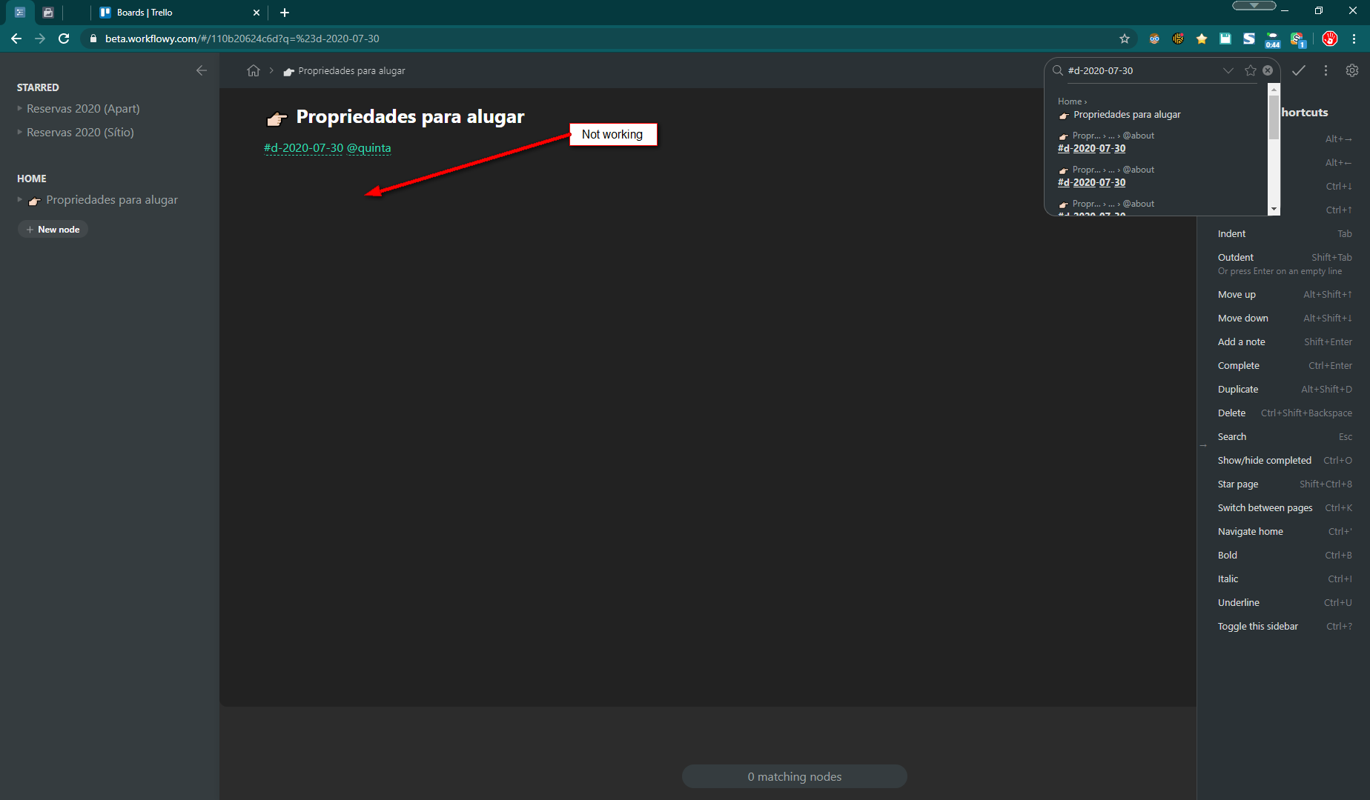Click the Show/hide completed shortcut row

[x=1285, y=461]
